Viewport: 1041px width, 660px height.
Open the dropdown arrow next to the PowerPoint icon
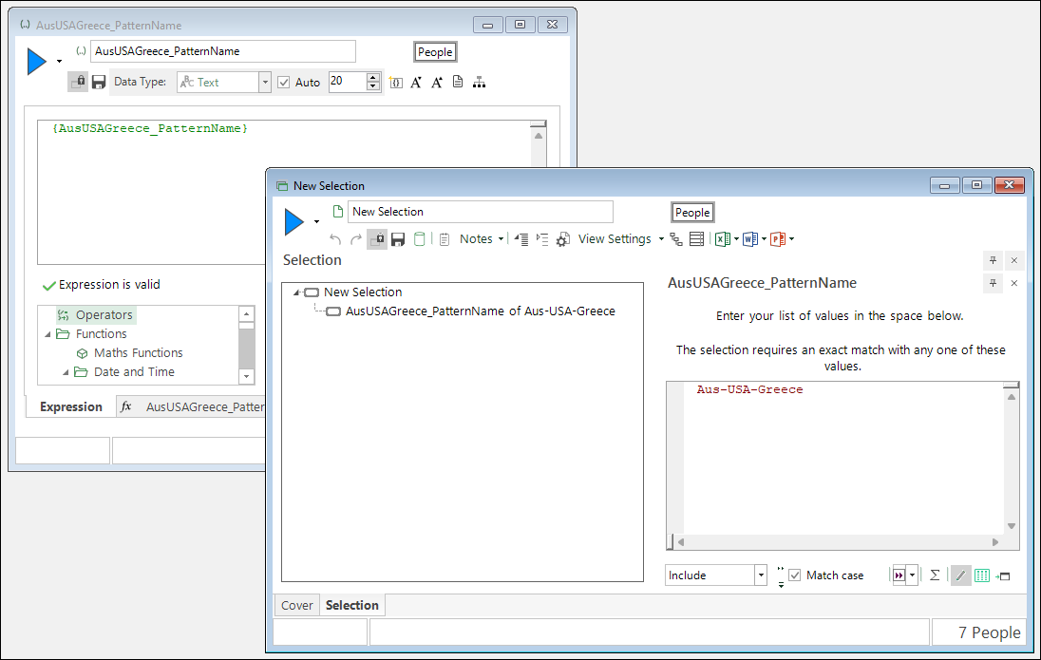coord(791,239)
